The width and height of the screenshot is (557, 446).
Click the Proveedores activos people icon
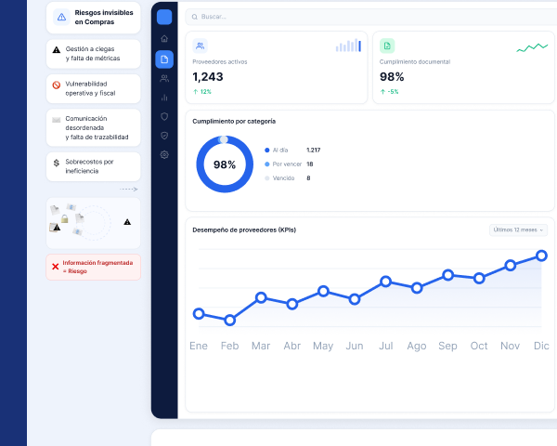coord(200,46)
